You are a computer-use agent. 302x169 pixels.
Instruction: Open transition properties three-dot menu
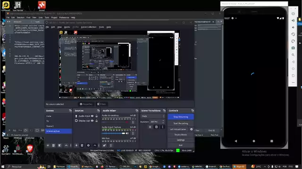(x=162, y=127)
